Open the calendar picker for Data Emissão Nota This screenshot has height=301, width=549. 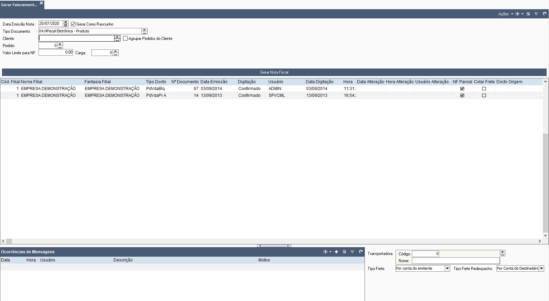pos(66,25)
